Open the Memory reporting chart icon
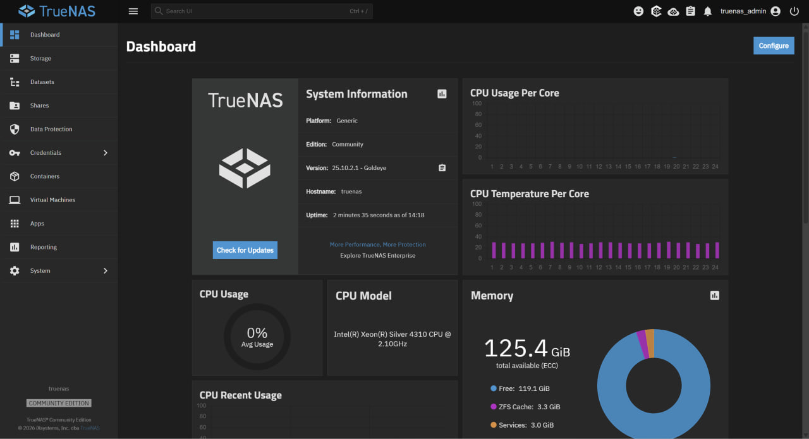Image resolution: width=809 pixels, height=439 pixels. click(715, 295)
